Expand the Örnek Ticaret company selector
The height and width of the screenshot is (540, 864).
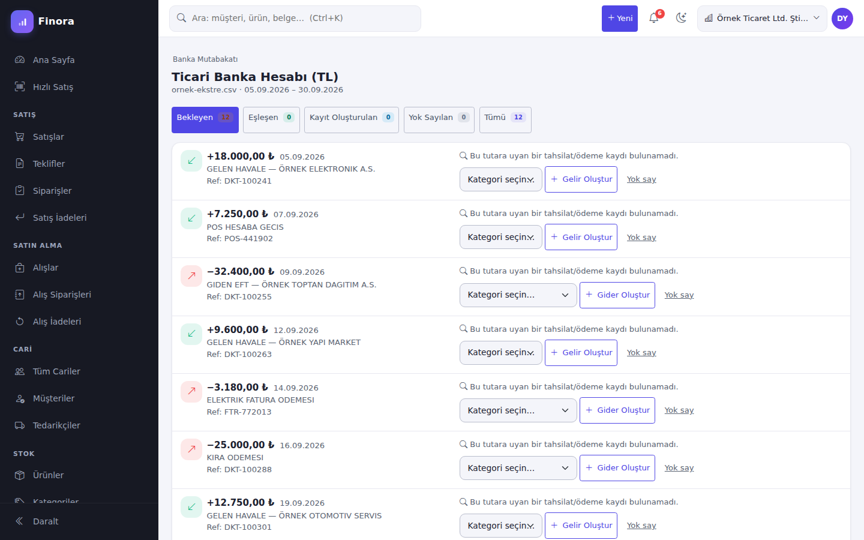(x=762, y=19)
